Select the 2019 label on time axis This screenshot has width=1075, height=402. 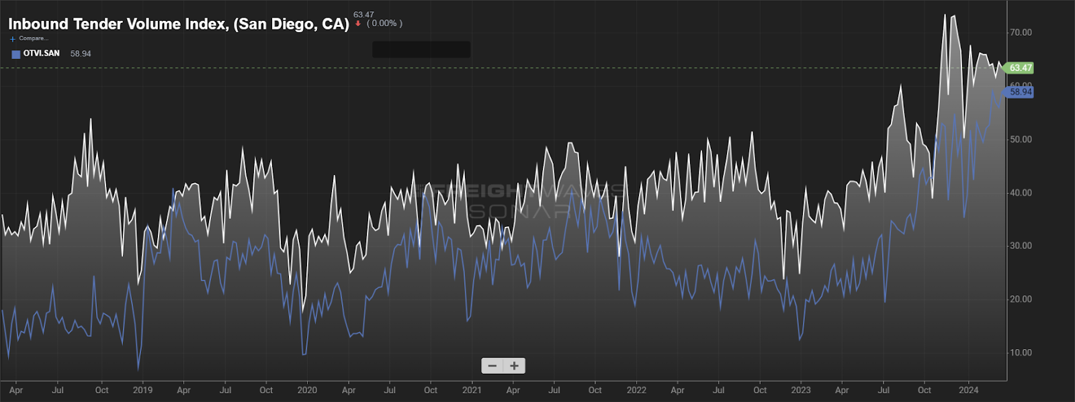pyautogui.click(x=142, y=390)
